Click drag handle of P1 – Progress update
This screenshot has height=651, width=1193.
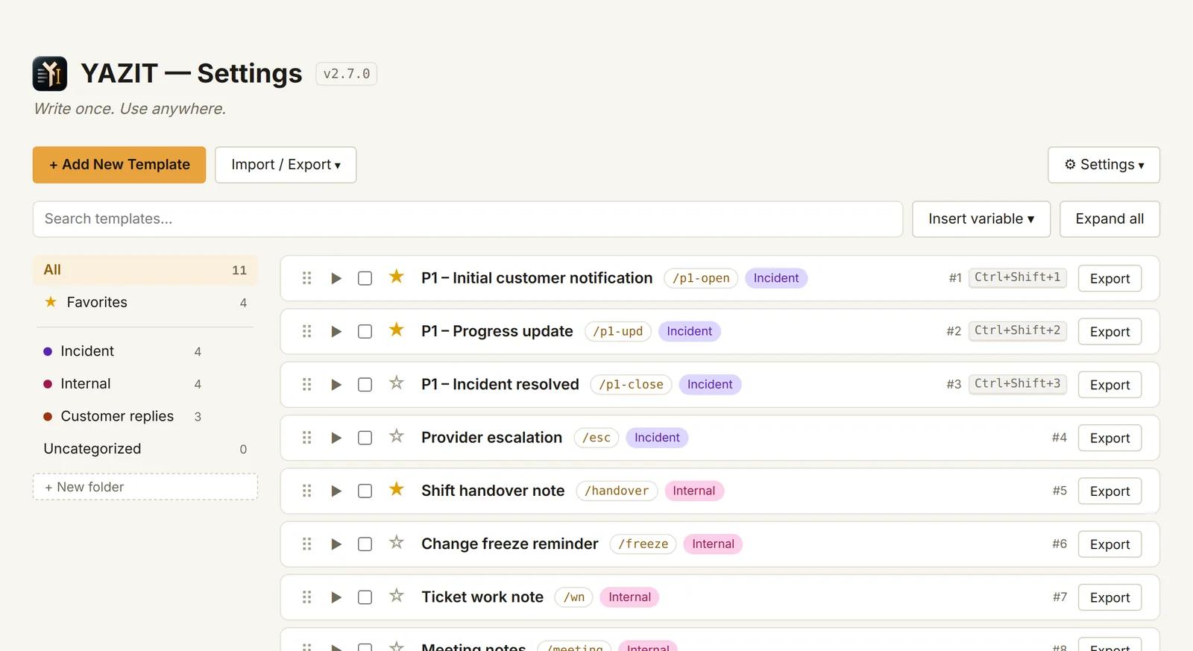point(306,331)
